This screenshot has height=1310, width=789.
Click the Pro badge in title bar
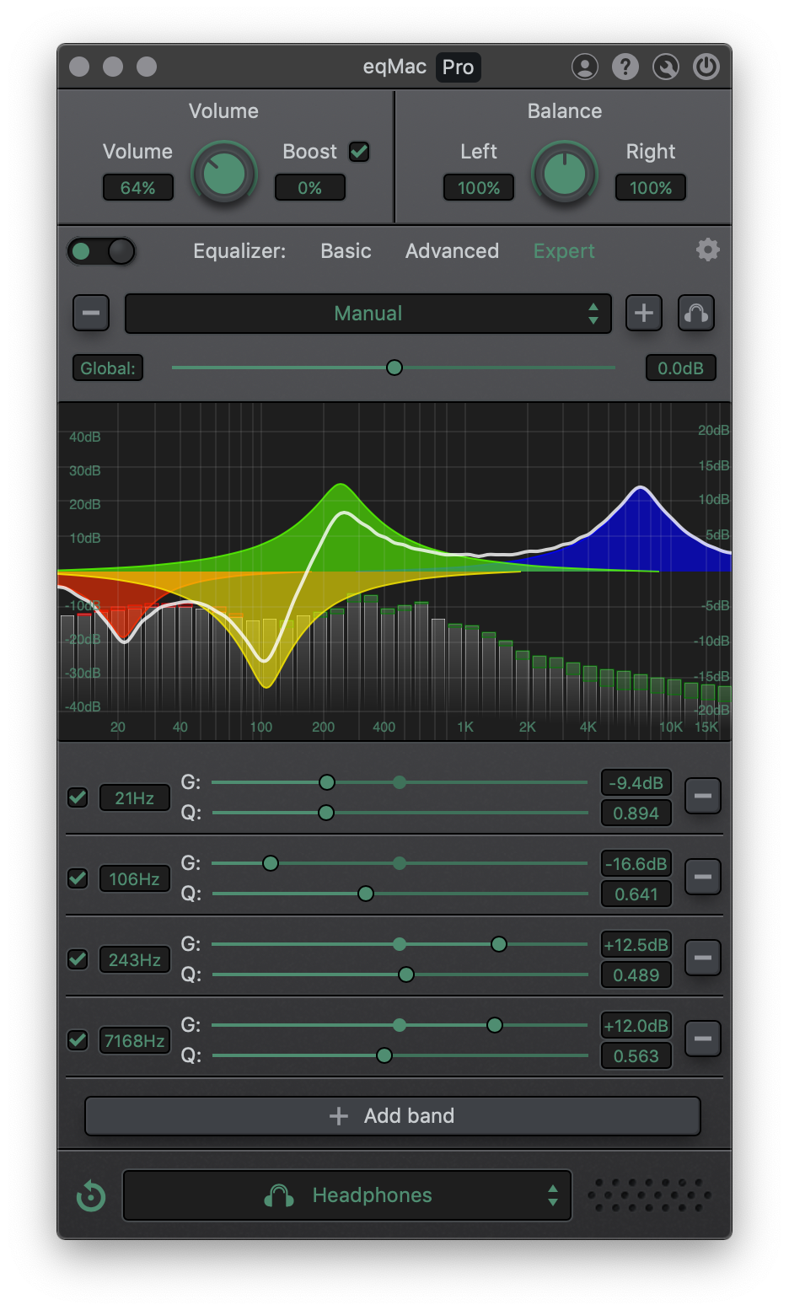[458, 67]
